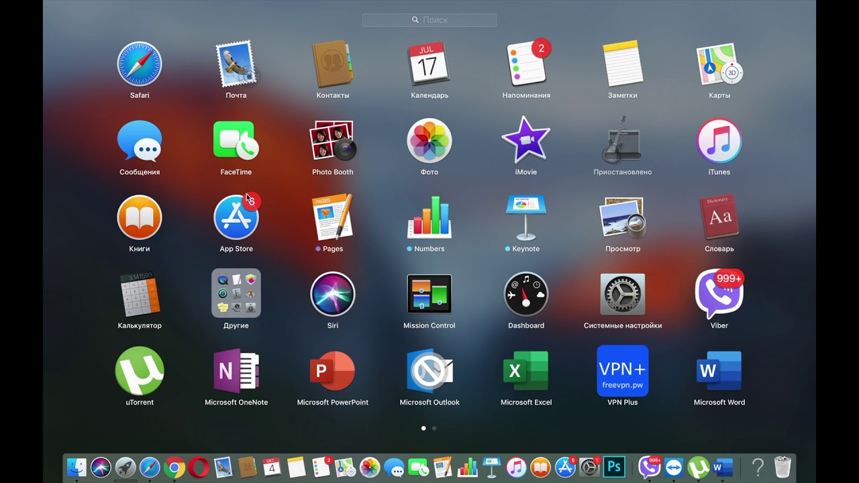
Task: Launch FaceTime from Launchpad grid
Action: point(236,141)
